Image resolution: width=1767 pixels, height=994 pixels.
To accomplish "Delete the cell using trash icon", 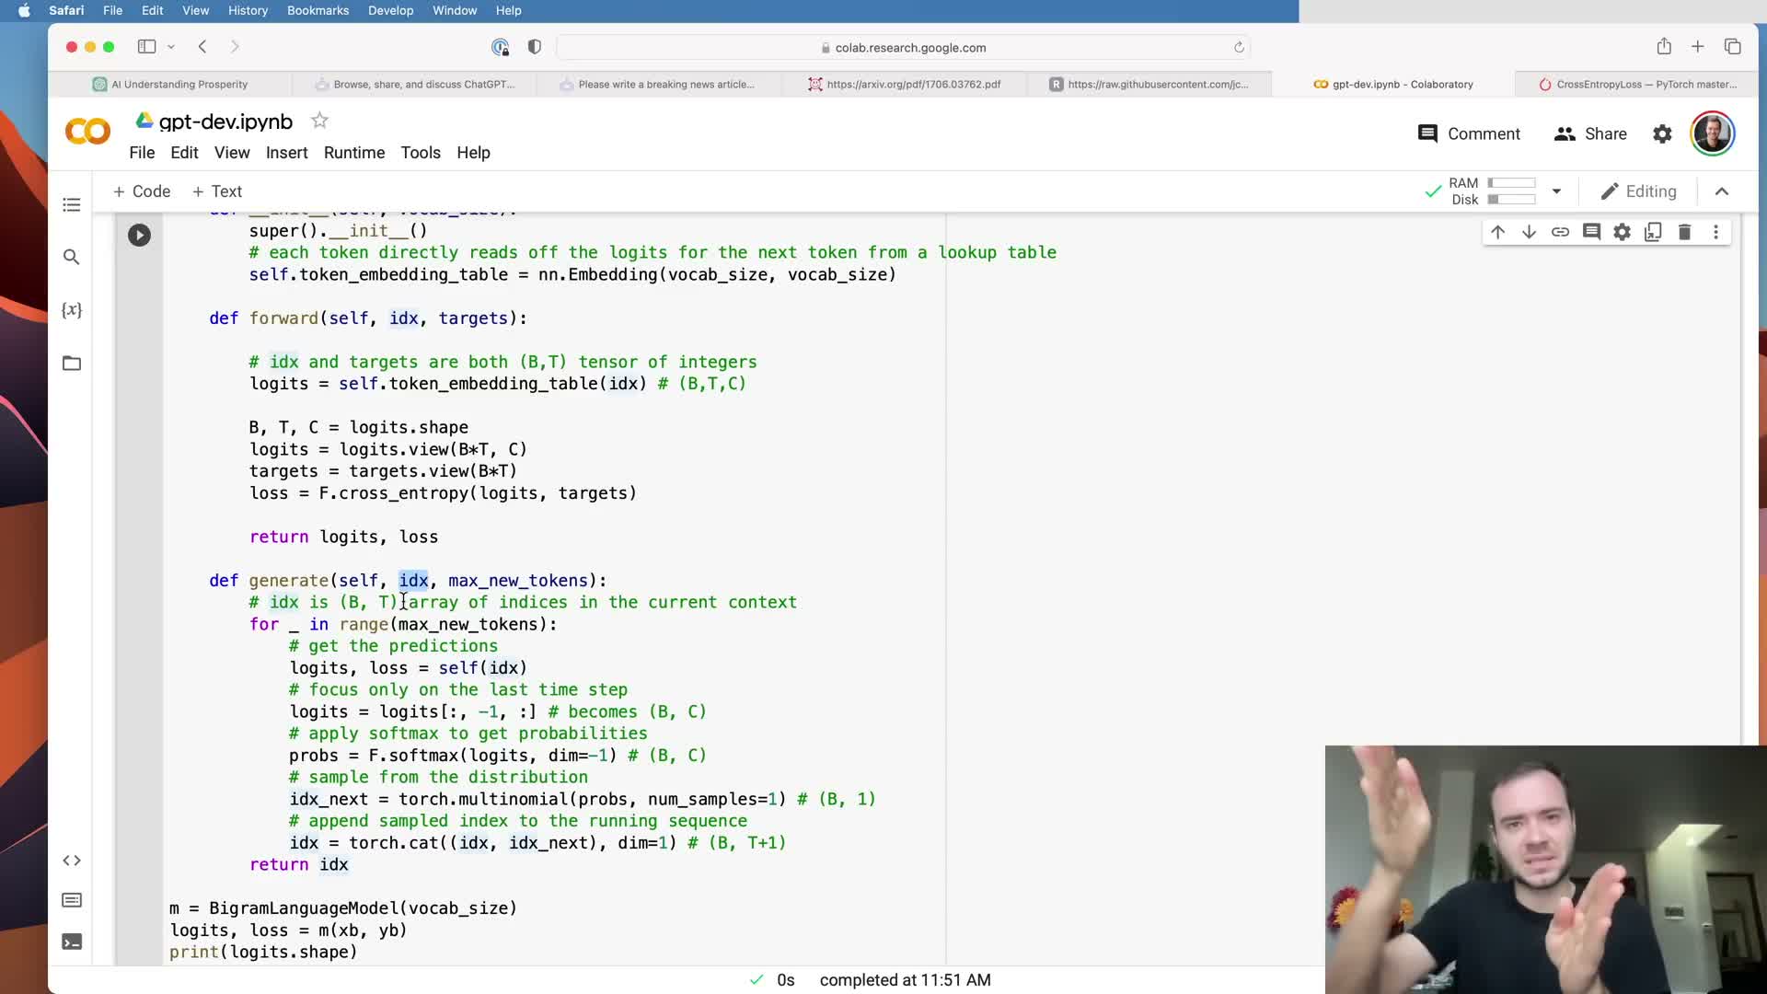I will click(1684, 232).
